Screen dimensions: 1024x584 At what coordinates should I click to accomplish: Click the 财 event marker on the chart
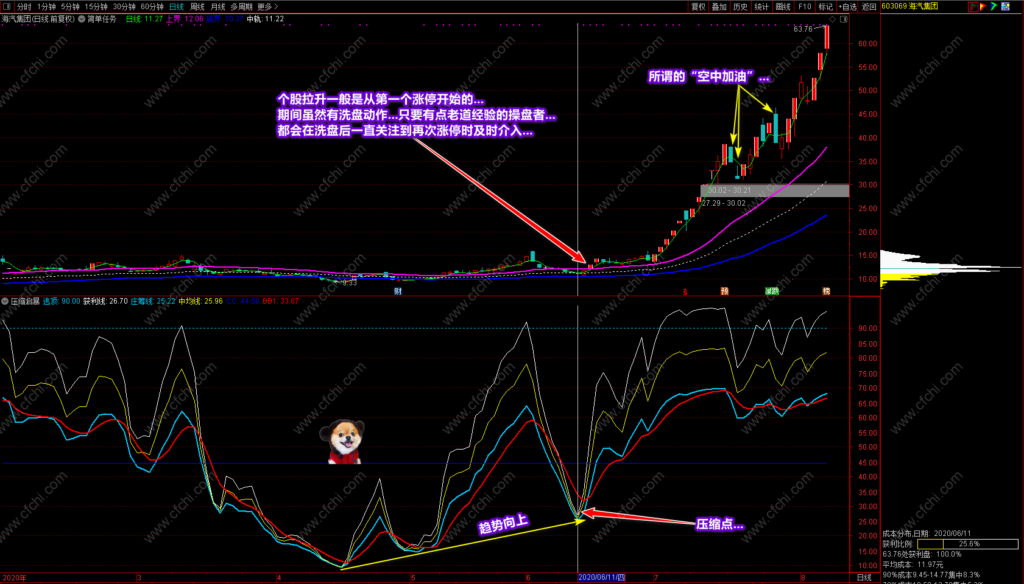click(x=398, y=291)
